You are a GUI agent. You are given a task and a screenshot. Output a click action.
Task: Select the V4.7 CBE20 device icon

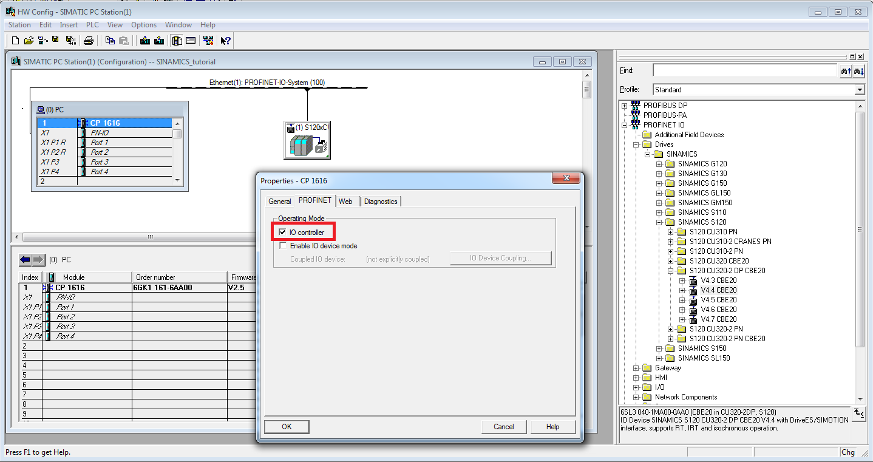pos(694,319)
